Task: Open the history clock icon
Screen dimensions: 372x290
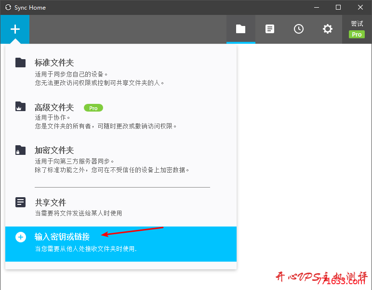Action: click(299, 29)
